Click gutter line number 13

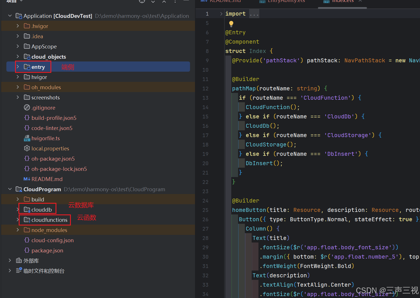(205, 98)
